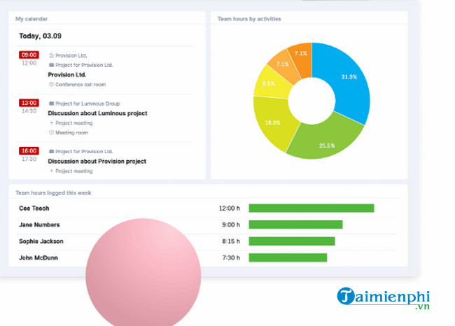Select Jane Numbers in team hours list
Screen dimensions: 455x326
click(39, 225)
